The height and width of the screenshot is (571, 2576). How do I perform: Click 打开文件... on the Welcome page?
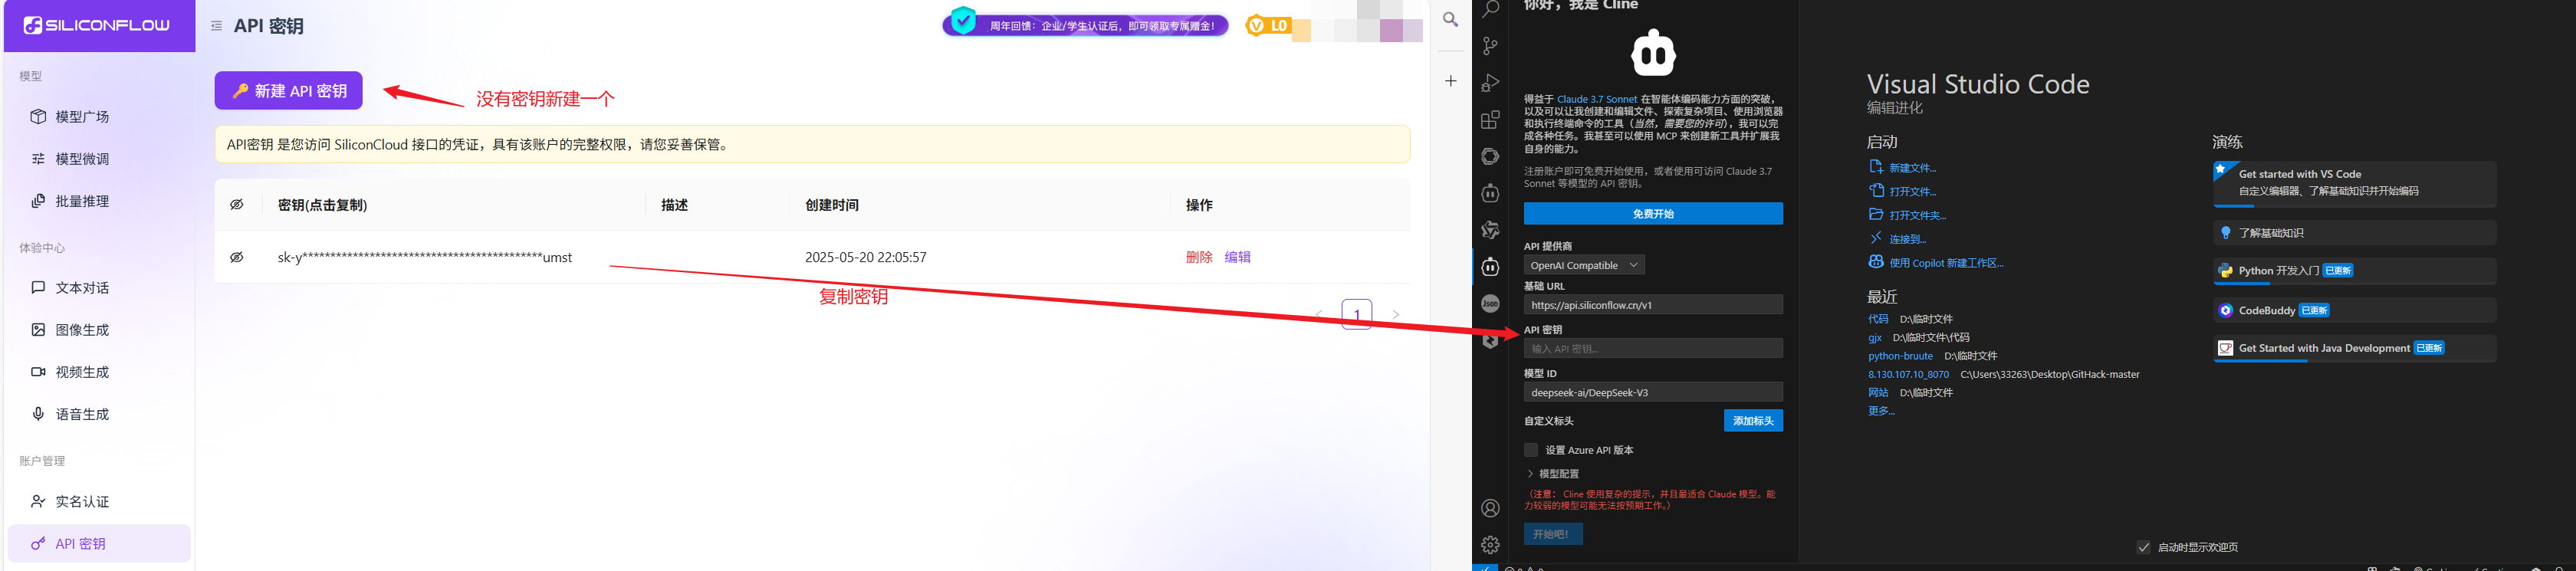pyautogui.click(x=1902, y=191)
